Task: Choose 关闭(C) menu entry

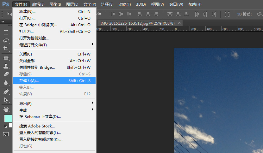Action: [54, 54]
